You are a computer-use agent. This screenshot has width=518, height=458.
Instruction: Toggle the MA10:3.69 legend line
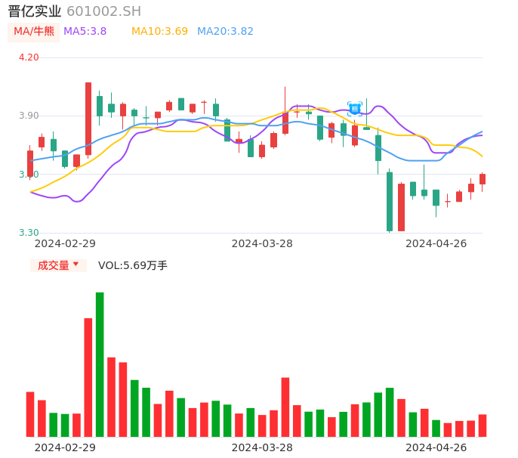pyautogui.click(x=159, y=32)
